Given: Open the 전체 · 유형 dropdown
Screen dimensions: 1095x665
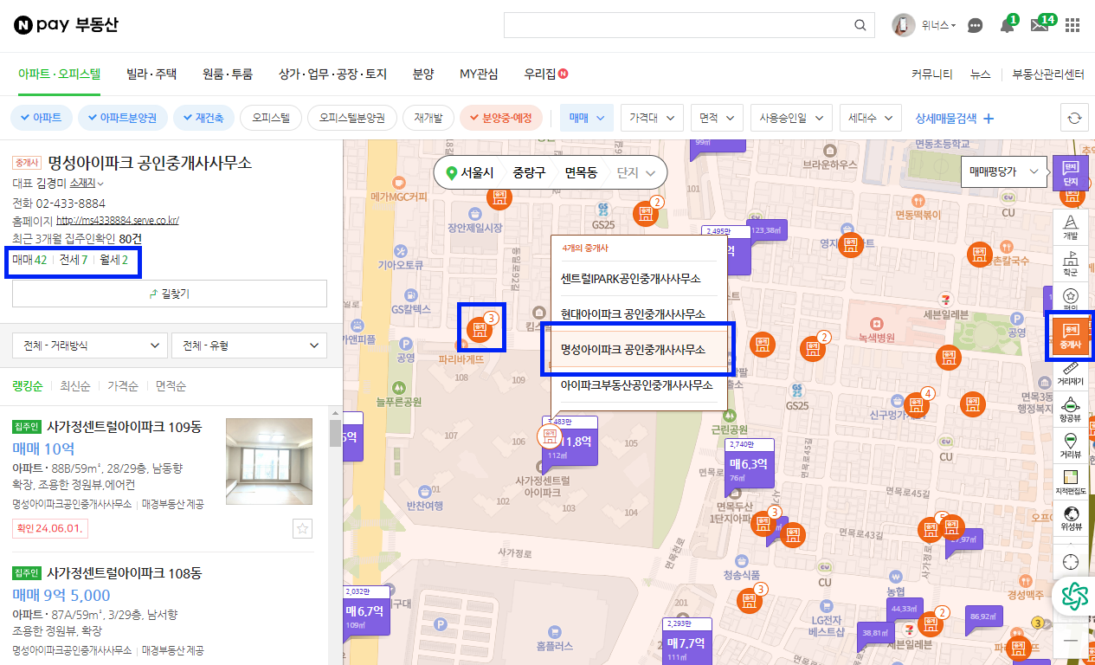Looking at the screenshot, I should point(249,345).
